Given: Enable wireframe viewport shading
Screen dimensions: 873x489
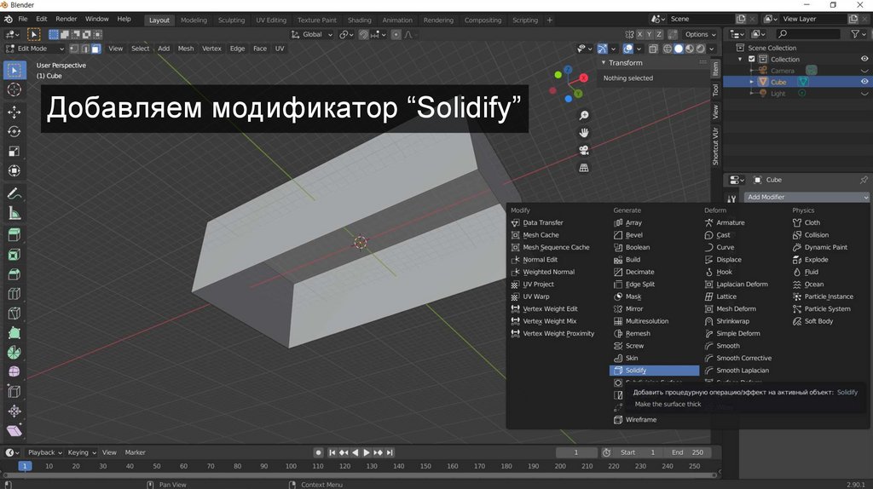Looking at the screenshot, I should click(667, 49).
